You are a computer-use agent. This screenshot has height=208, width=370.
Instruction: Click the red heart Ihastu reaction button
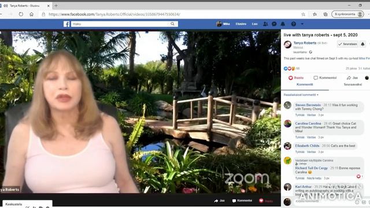click(x=296, y=77)
